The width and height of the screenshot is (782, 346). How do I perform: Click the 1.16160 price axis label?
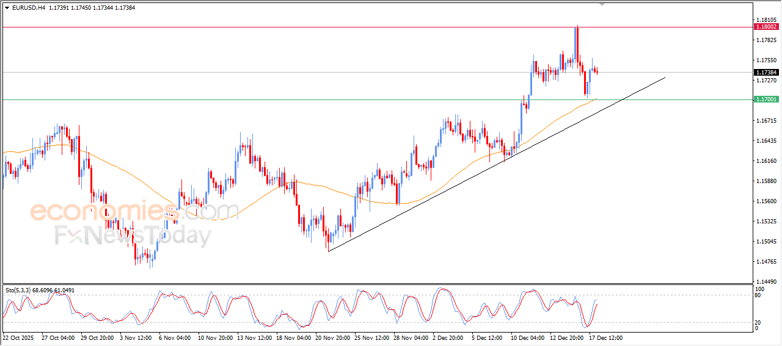point(766,161)
